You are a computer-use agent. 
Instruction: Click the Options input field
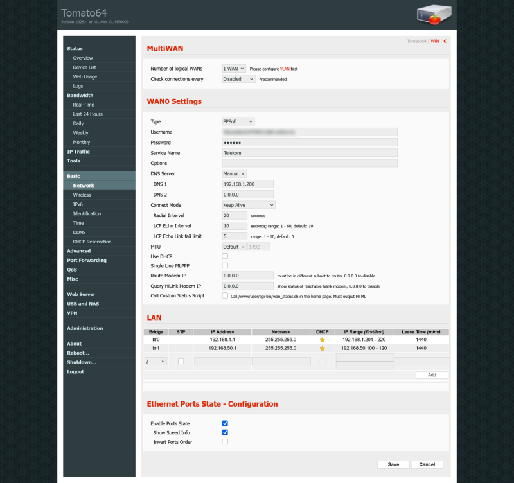pos(310,163)
